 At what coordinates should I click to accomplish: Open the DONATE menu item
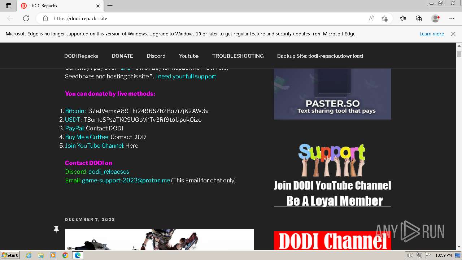pos(122,56)
